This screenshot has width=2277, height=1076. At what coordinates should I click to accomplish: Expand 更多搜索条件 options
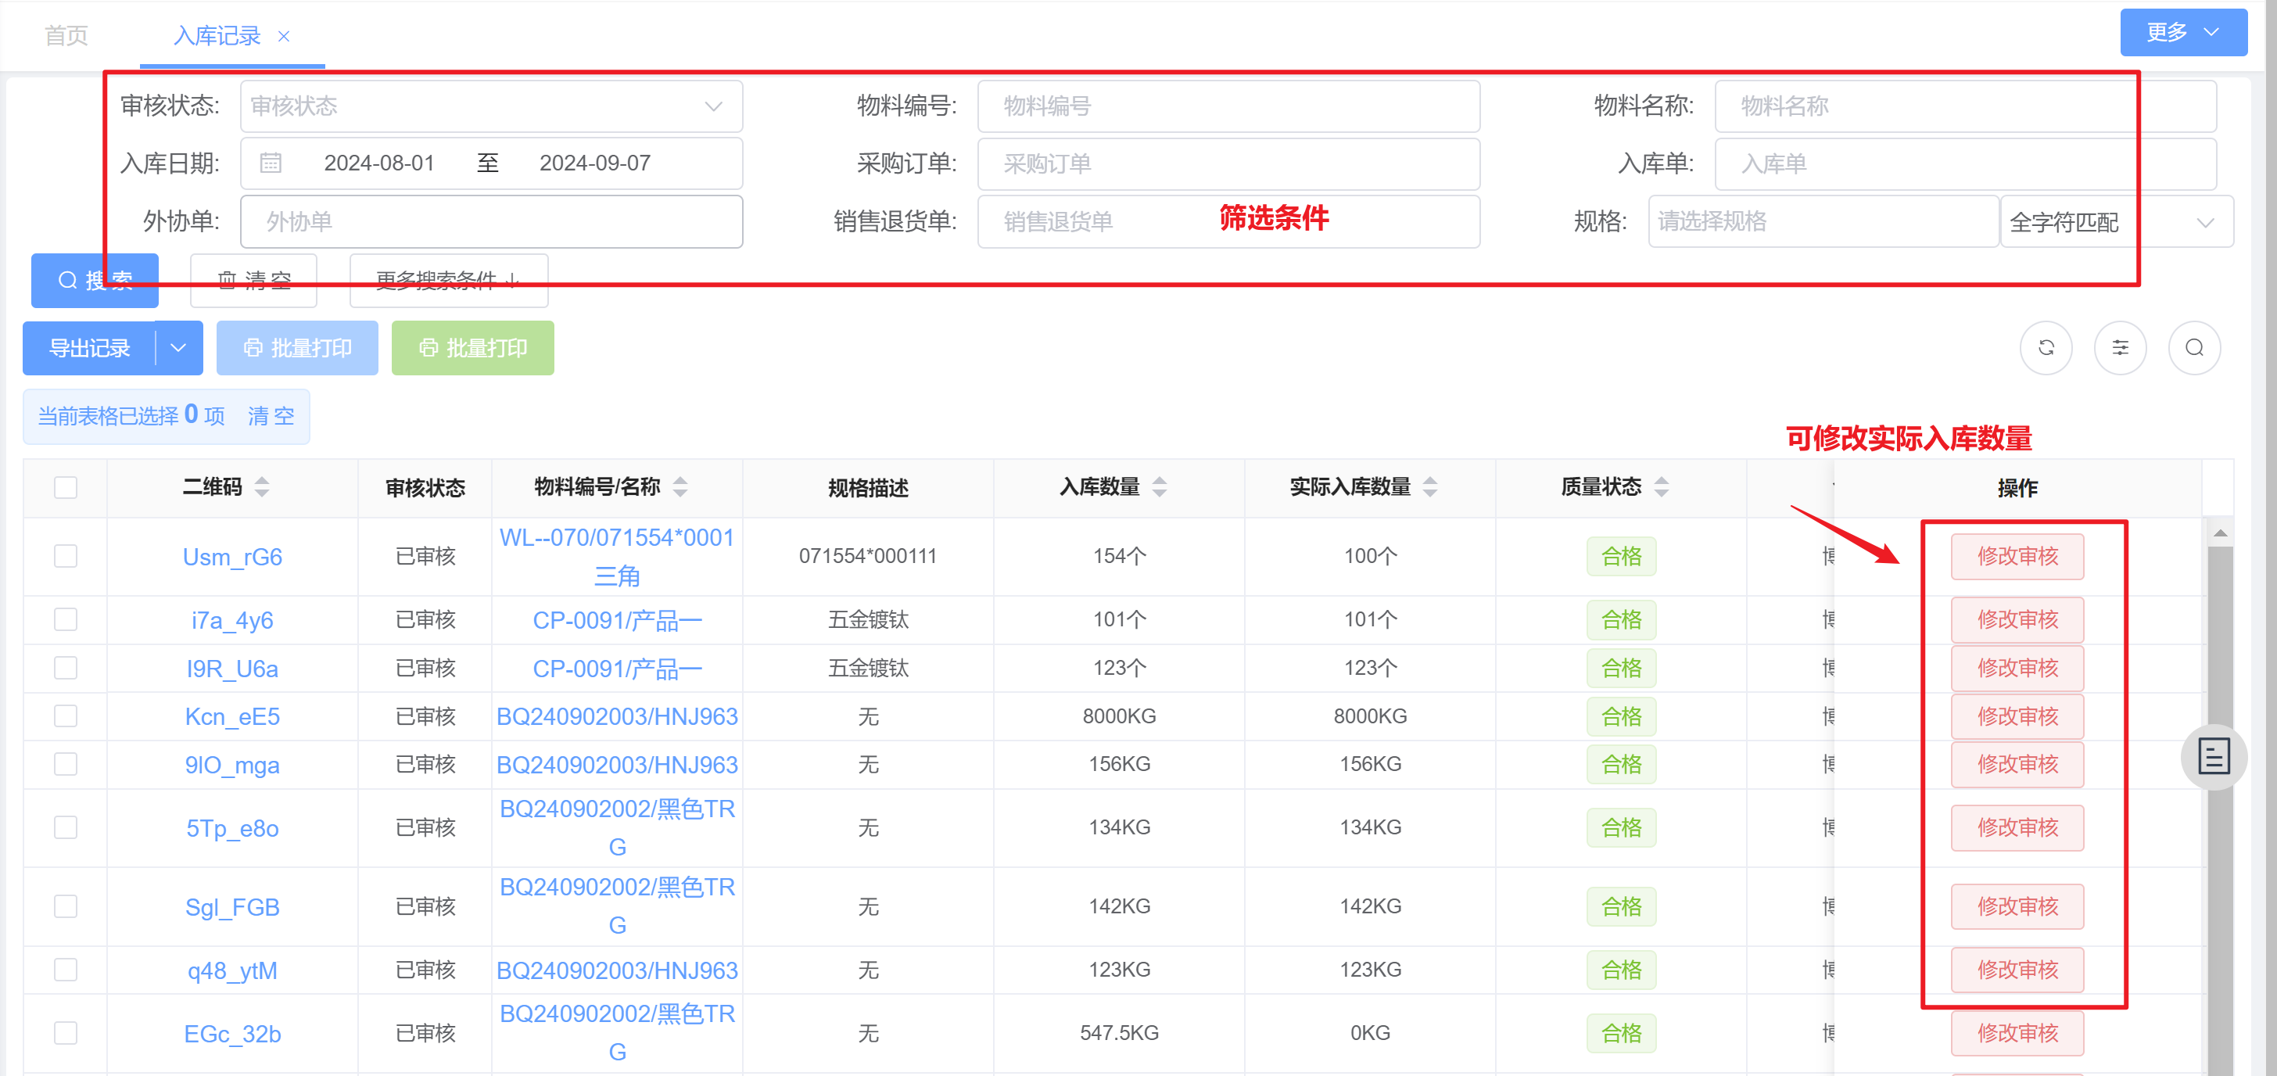448,280
